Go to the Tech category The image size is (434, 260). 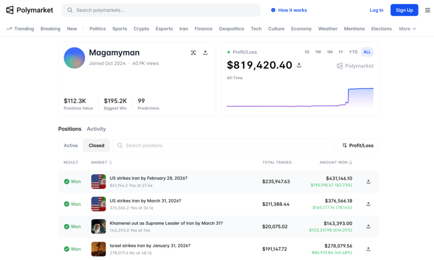click(256, 29)
